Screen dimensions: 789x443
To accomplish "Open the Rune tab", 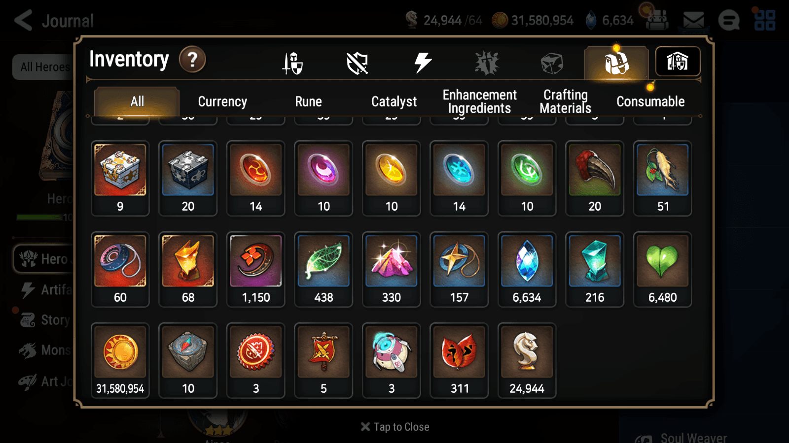I will (x=309, y=101).
